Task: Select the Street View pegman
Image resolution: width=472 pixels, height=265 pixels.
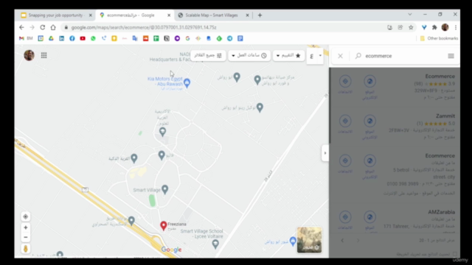Action: point(26,249)
